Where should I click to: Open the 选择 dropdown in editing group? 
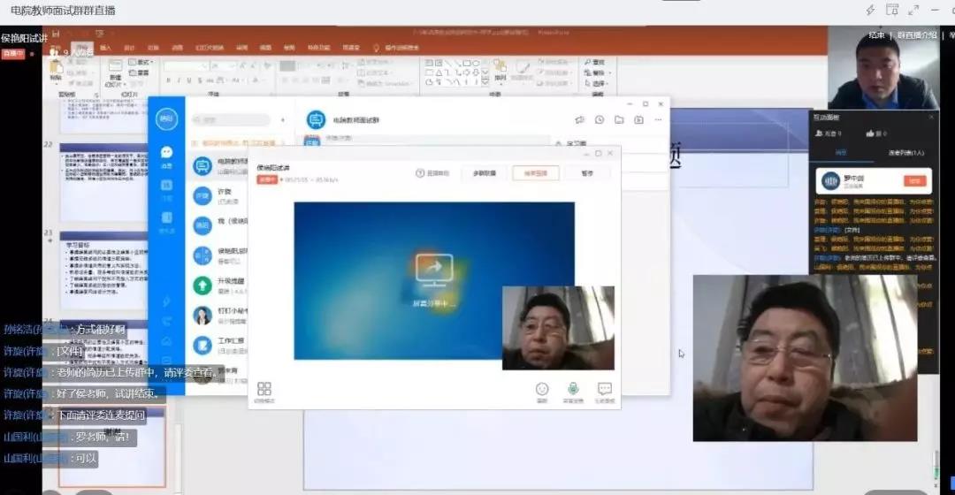pos(598,83)
